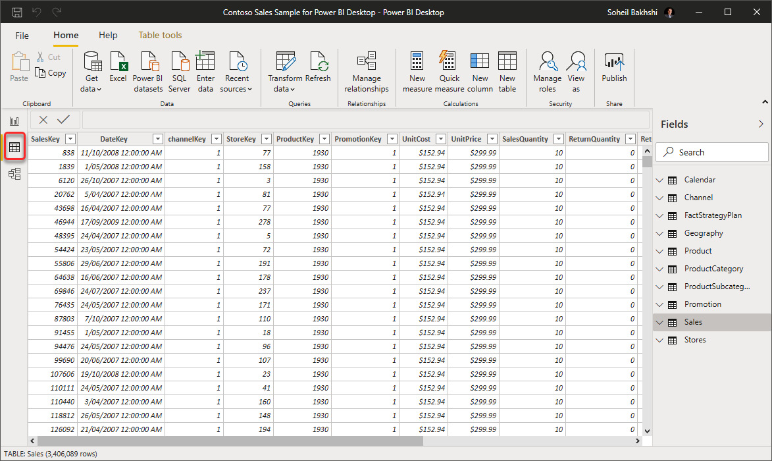
Task: Cancel the formula bar entry
Action: 43,120
